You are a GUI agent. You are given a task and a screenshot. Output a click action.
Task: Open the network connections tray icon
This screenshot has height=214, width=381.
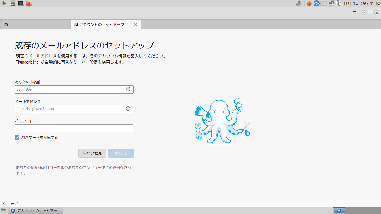(x=332, y=3)
